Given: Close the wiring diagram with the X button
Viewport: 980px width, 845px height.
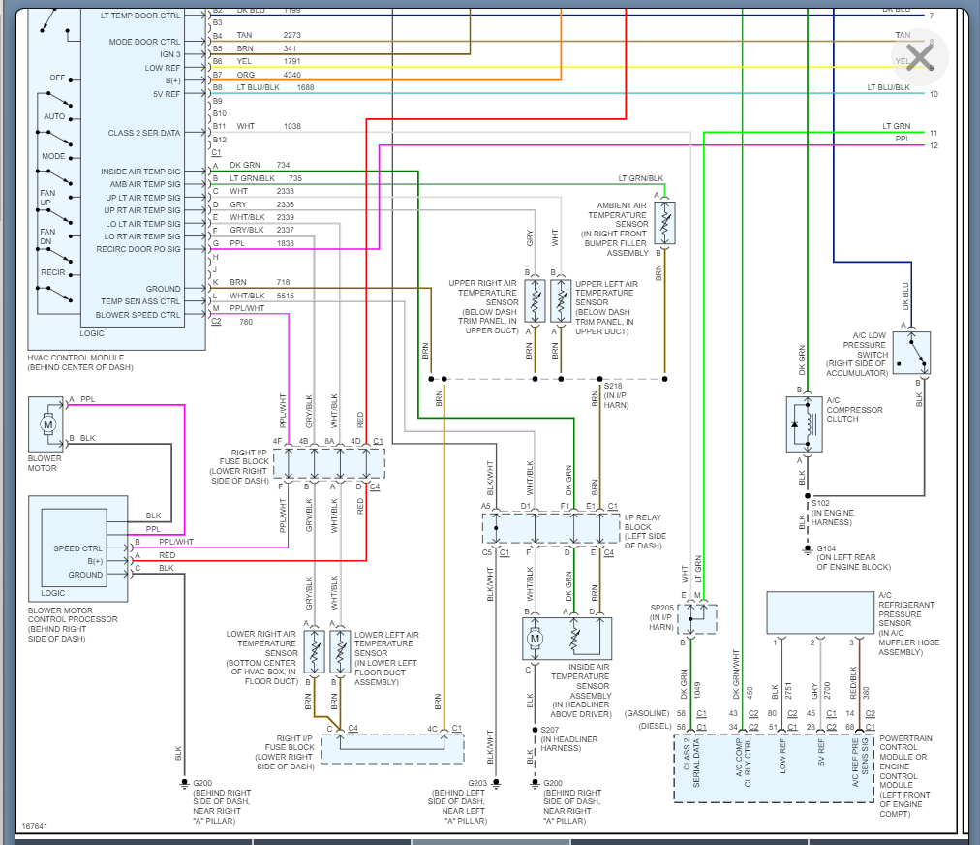Looking at the screenshot, I should (x=919, y=57).
